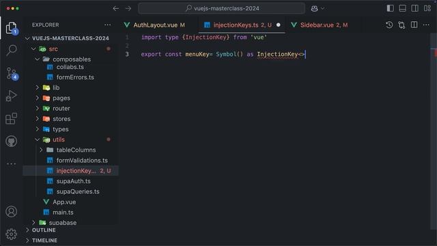Open the timeline history icon in editor toolbar
437x246 pixels.
click(389, 25)
